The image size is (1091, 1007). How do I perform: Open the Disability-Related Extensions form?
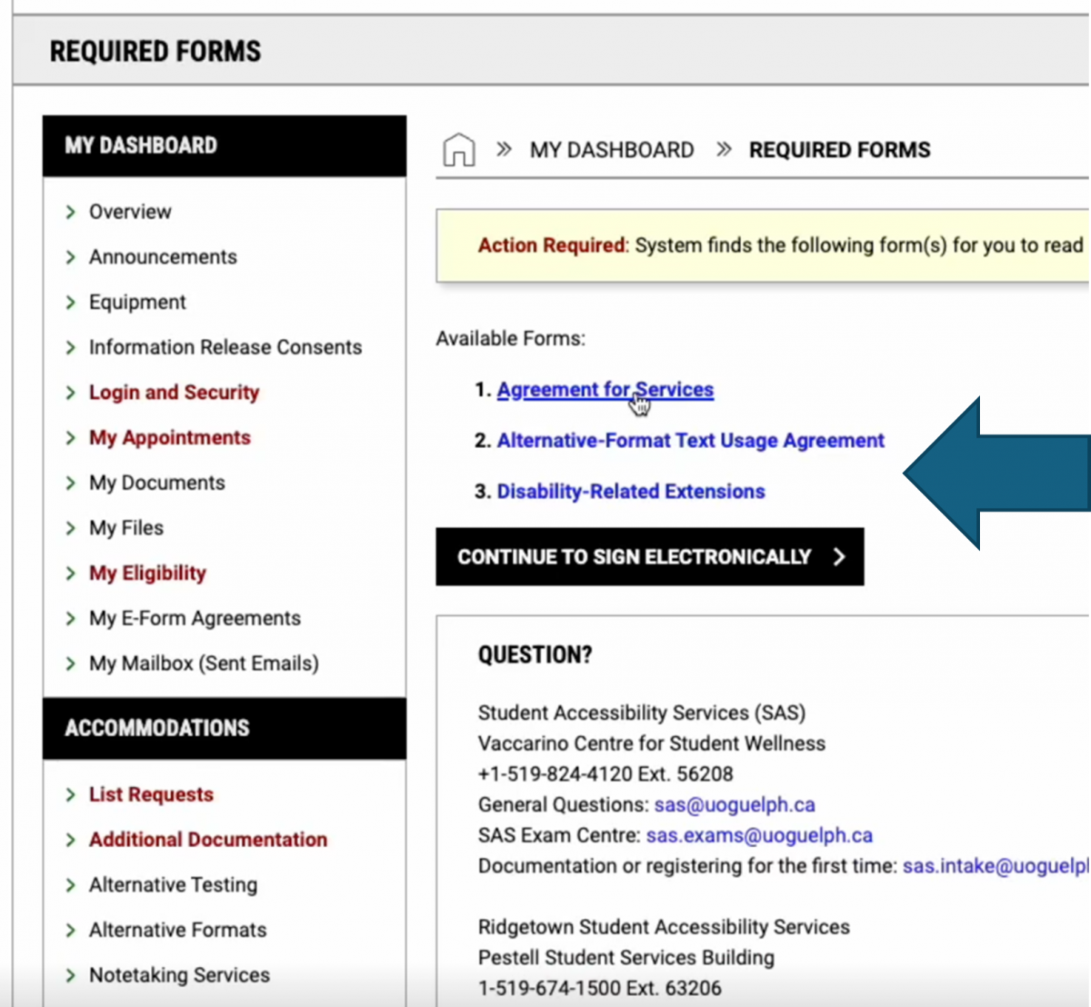point(630,492)
